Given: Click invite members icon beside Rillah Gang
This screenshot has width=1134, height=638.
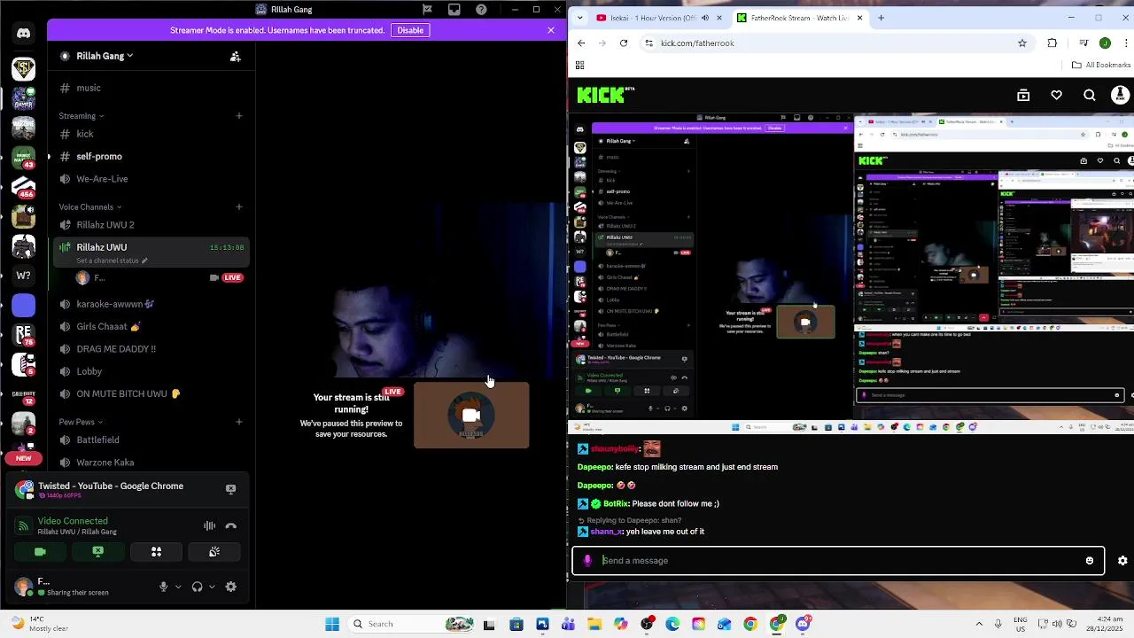Looking at the screenshot, I should (x=235, y=56).
